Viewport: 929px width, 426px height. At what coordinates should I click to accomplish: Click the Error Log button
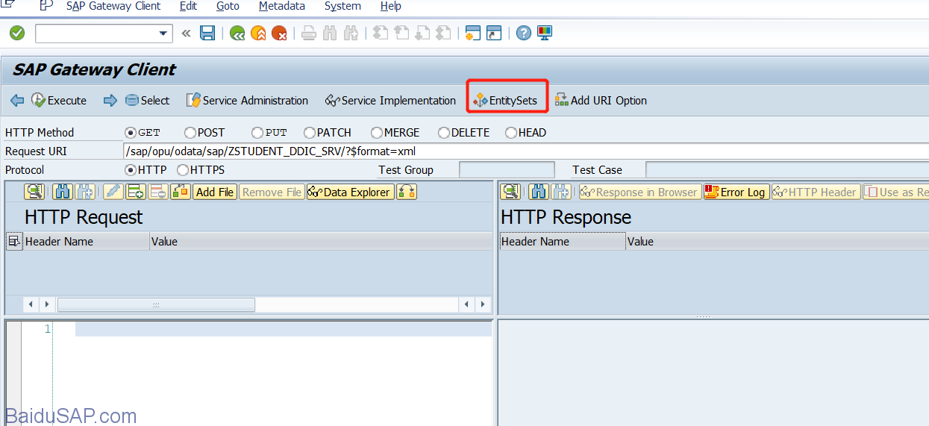tap(736, 192)
